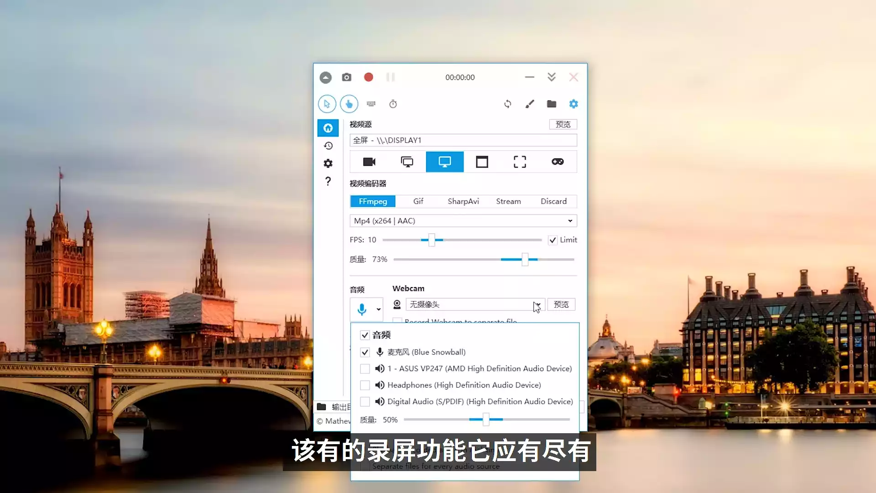The width and height of the screenshot is (876, 493).
Task: Enable the Headphones audio device checkbox
Action: [365, 385]
